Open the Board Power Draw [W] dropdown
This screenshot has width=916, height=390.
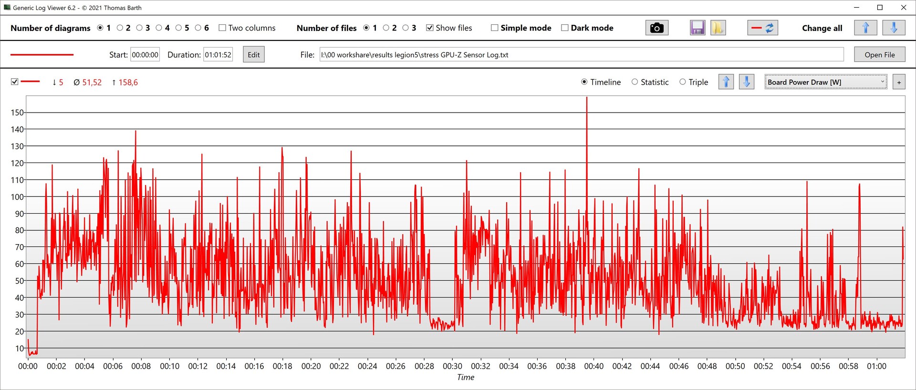coord(825,82)
